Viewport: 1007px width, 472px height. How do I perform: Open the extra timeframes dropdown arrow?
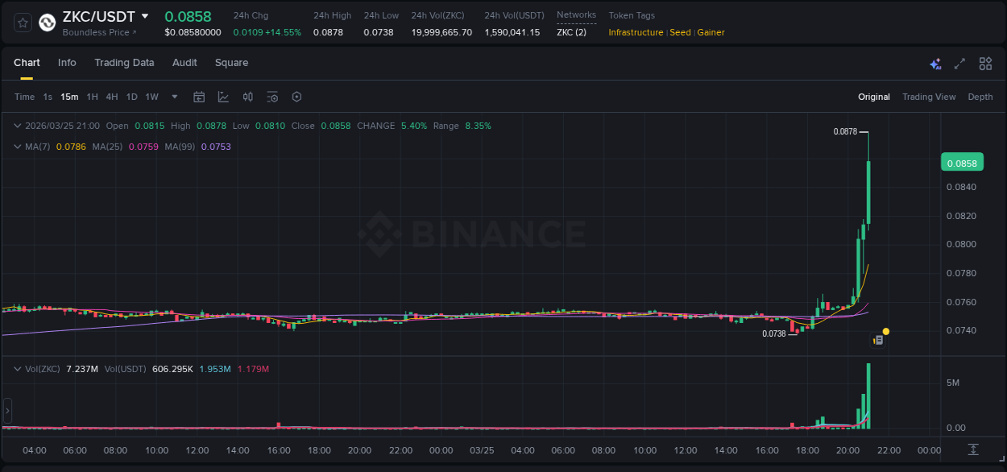pos(173,97)
